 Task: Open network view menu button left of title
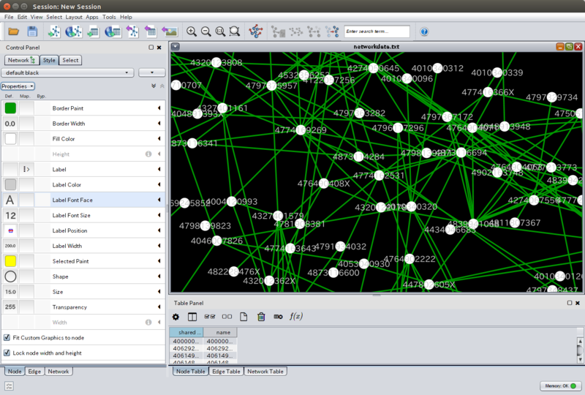(x=175, y=47)
